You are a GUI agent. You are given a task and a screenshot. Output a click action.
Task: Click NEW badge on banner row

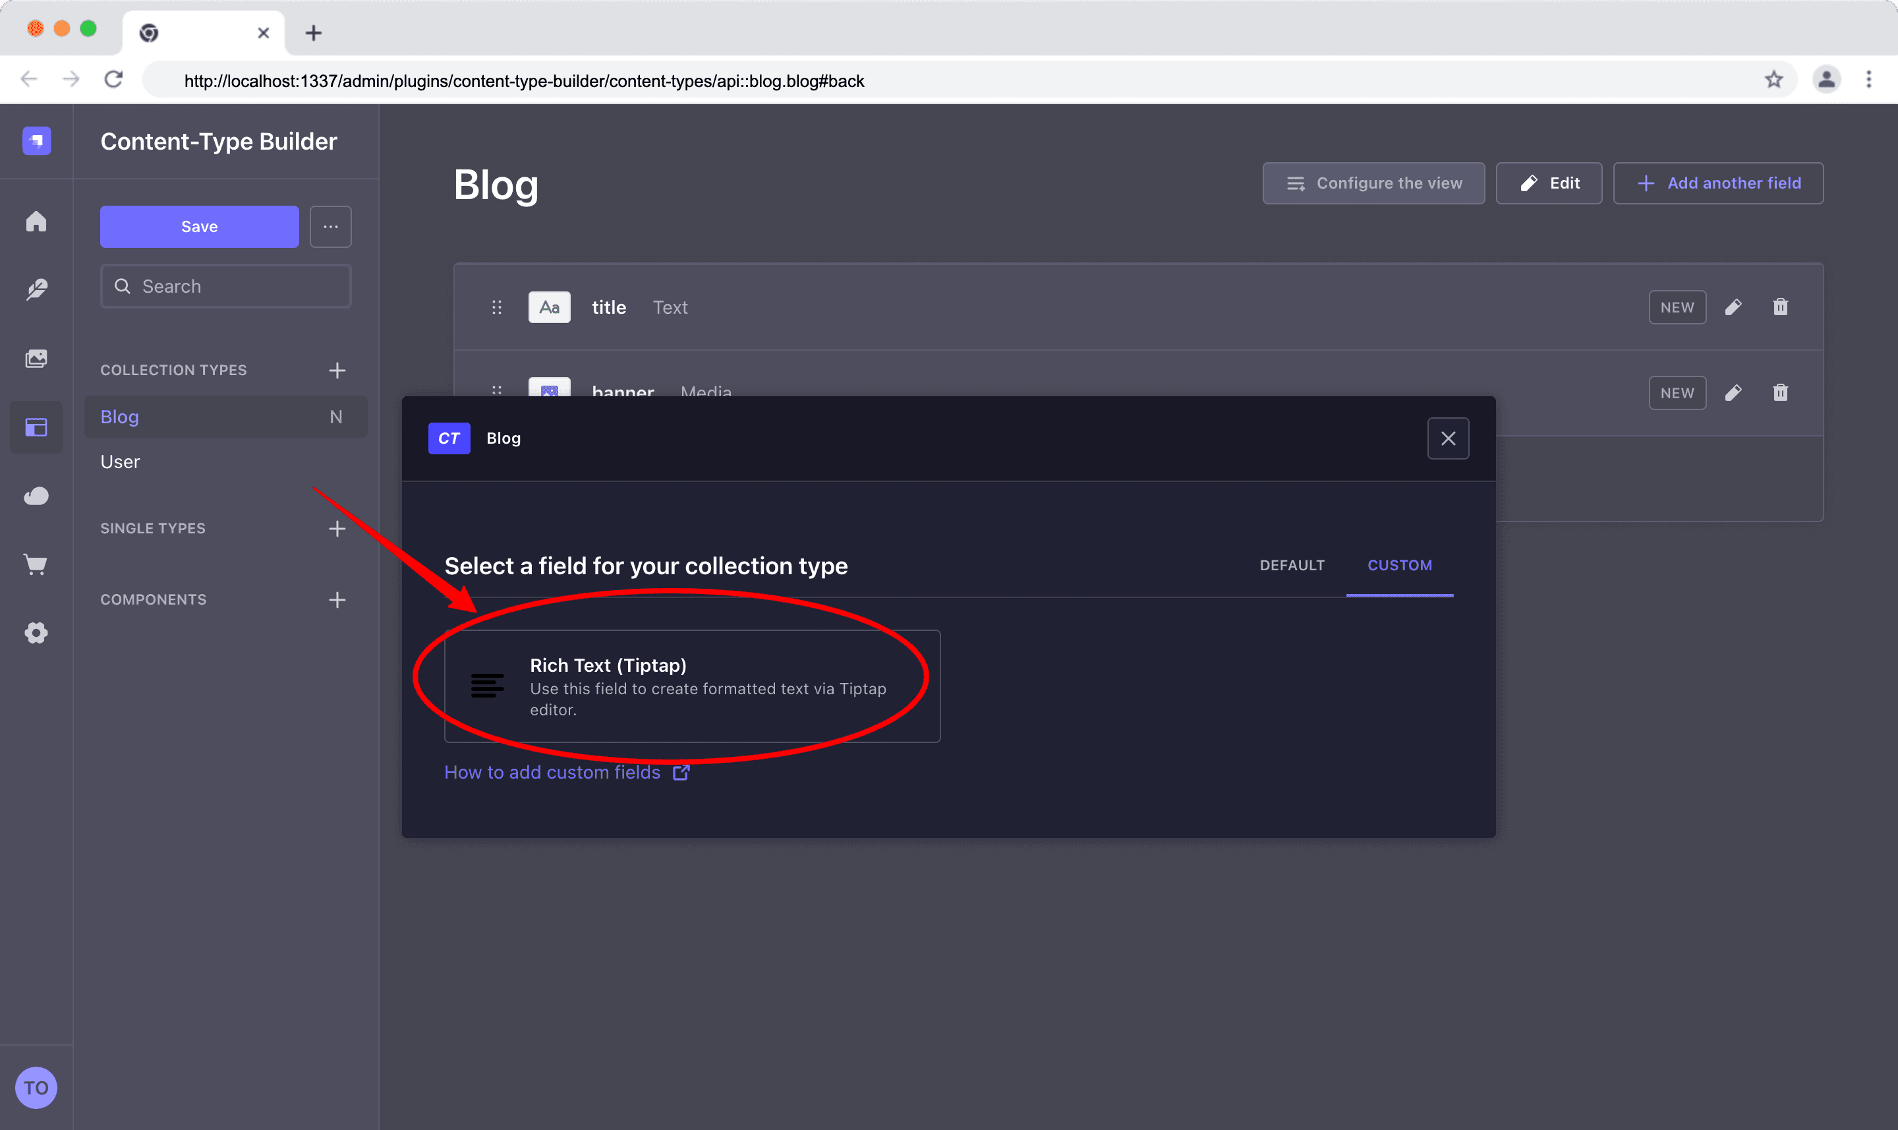point(1677,393)
